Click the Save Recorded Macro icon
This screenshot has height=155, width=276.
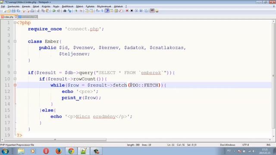[146, 11]
